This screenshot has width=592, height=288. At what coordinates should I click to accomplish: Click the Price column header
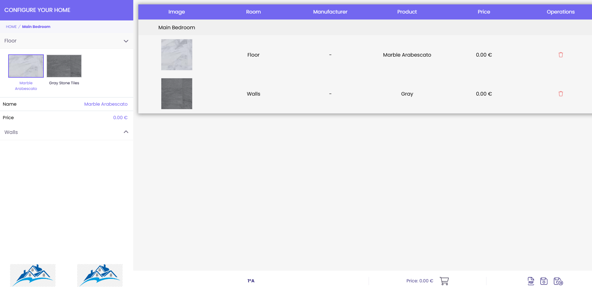pos(484,12)
